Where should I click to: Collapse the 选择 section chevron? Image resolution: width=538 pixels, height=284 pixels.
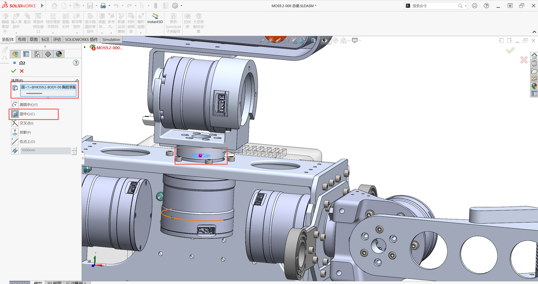click(77, 80)
